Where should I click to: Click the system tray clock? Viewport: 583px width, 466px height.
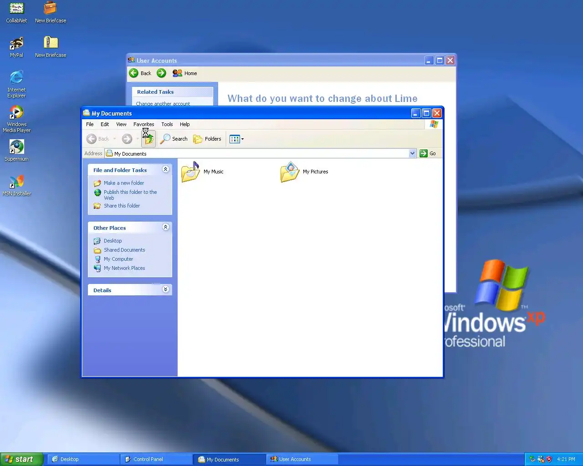click(x=566, y=459)
